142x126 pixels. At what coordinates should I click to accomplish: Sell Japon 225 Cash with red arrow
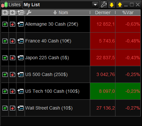13,58
